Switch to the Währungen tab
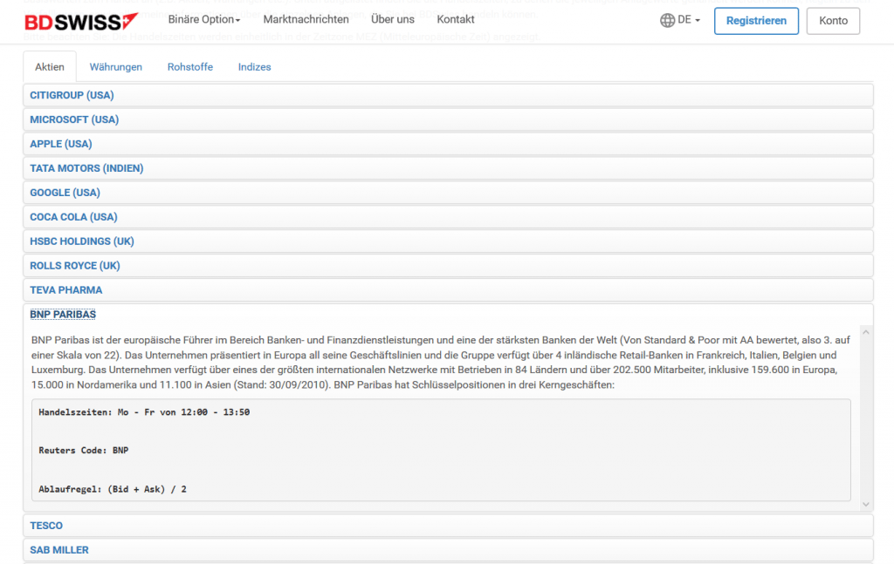The width and height of the screenshot is (894, 564). 116,67
